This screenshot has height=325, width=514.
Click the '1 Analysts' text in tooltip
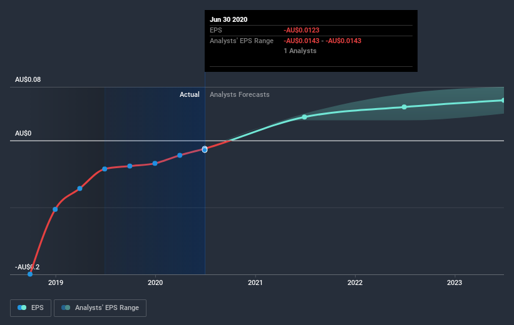pyautogui.click(x=300, y=51)
